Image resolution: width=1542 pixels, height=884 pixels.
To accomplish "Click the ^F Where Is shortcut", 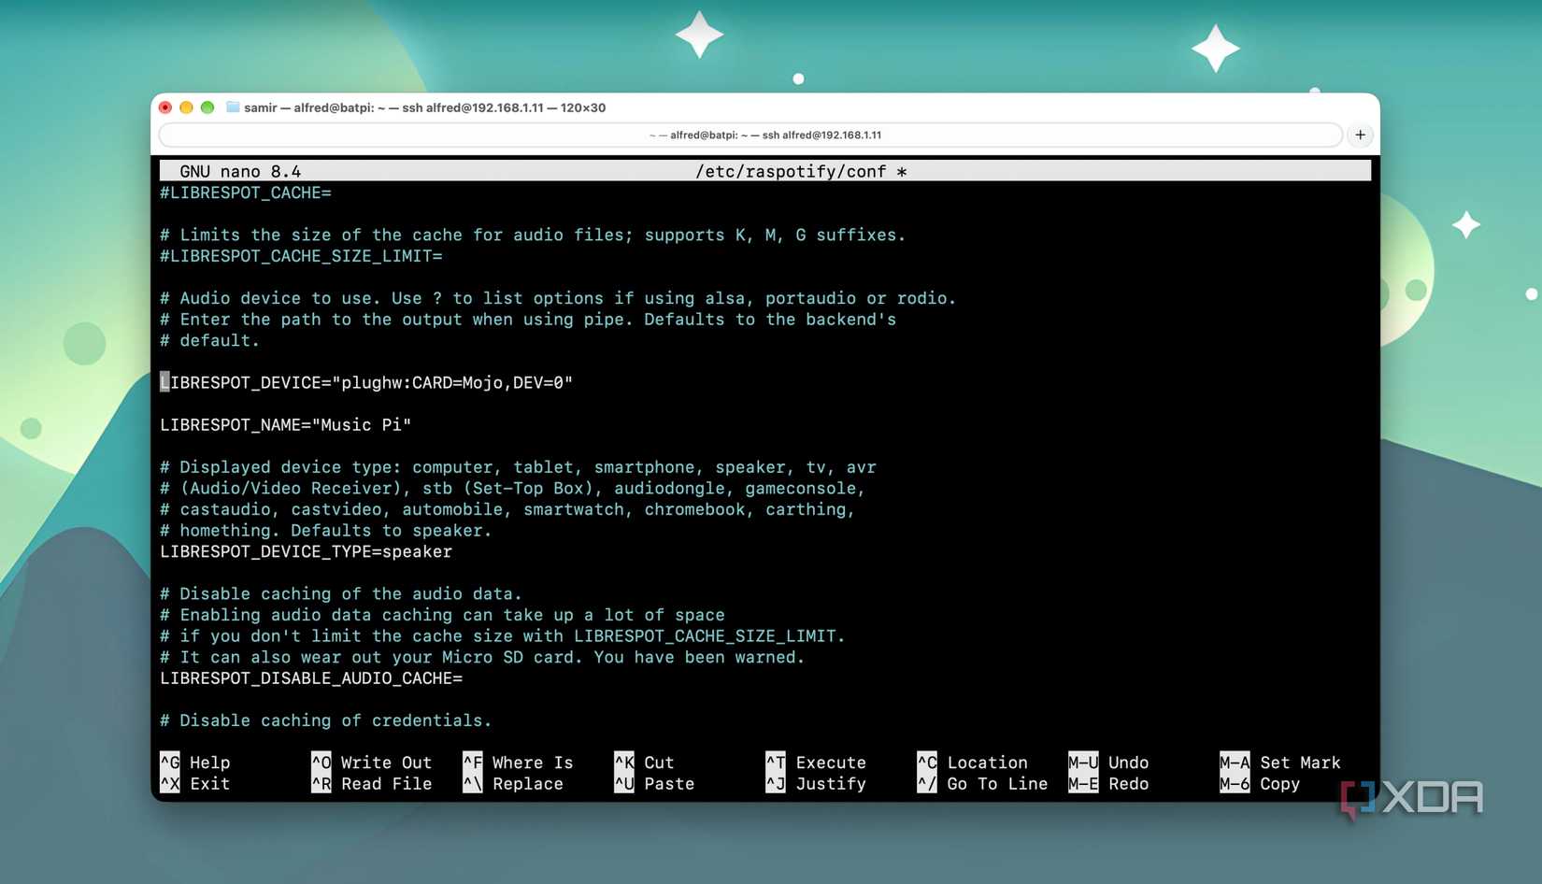I will pyautogui.click(x=519, y=763).
